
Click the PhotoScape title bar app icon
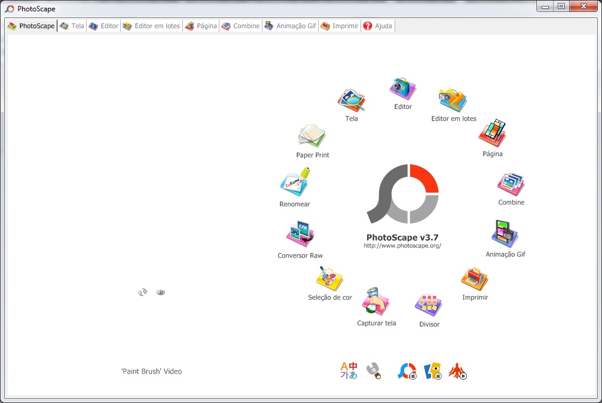(10, 8)
